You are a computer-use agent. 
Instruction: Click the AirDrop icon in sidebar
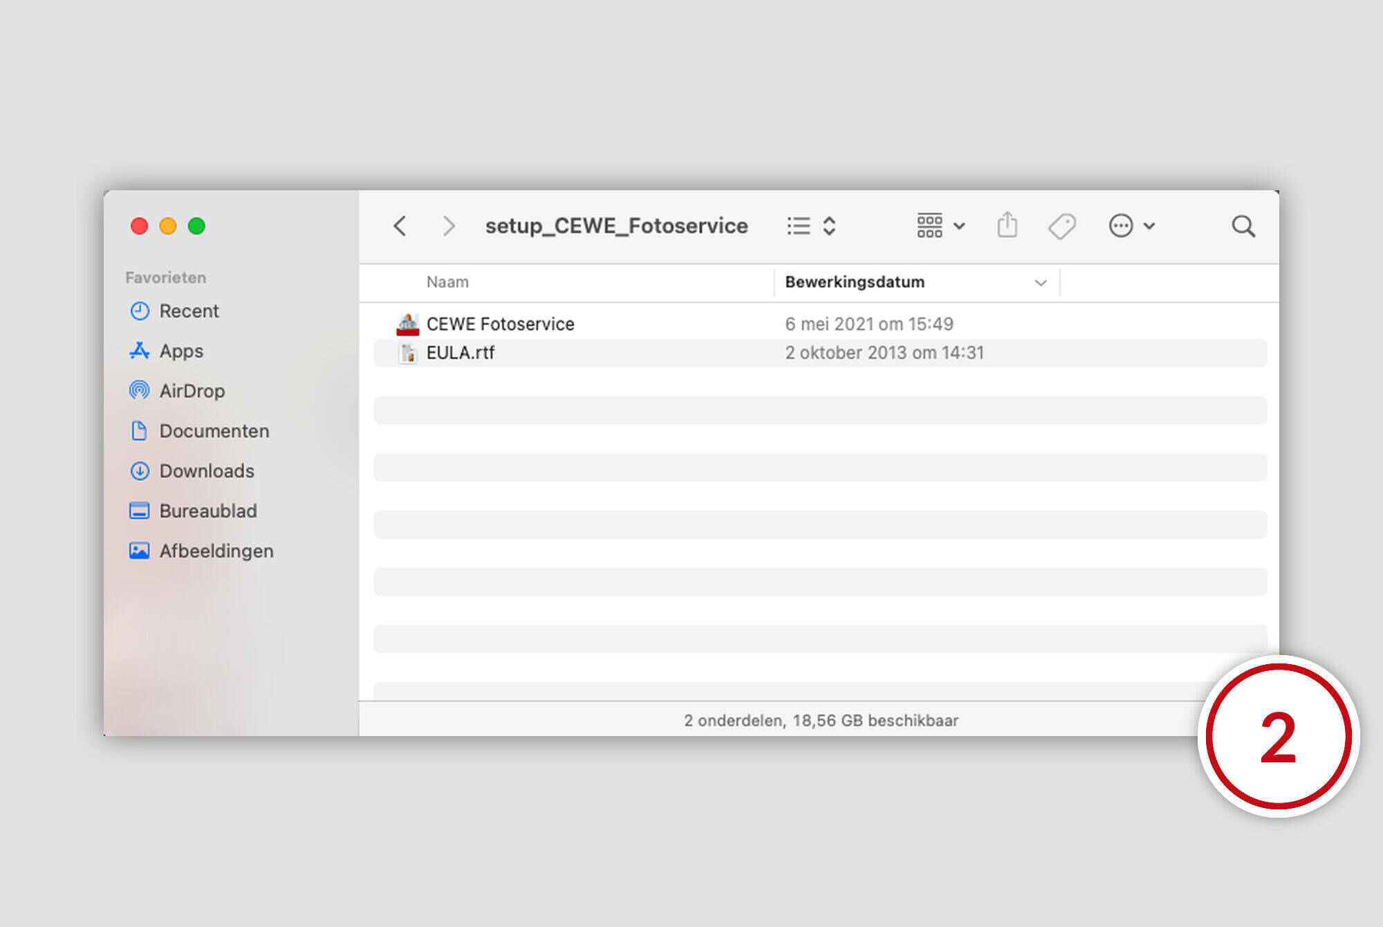140,391
